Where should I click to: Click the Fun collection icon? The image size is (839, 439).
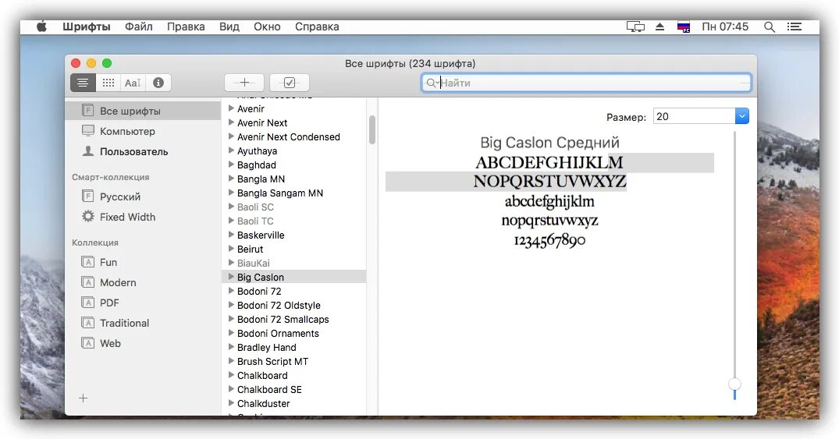[87, 262]
